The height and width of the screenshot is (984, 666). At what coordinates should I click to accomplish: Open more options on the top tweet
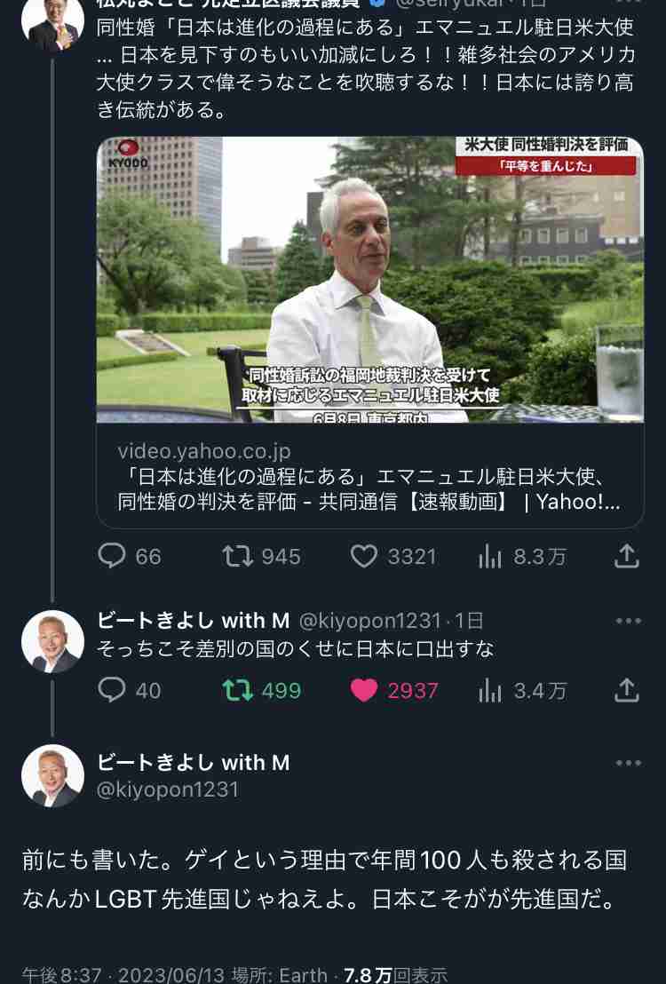point(629,3)
